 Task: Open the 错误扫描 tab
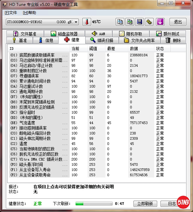point(102,40)
